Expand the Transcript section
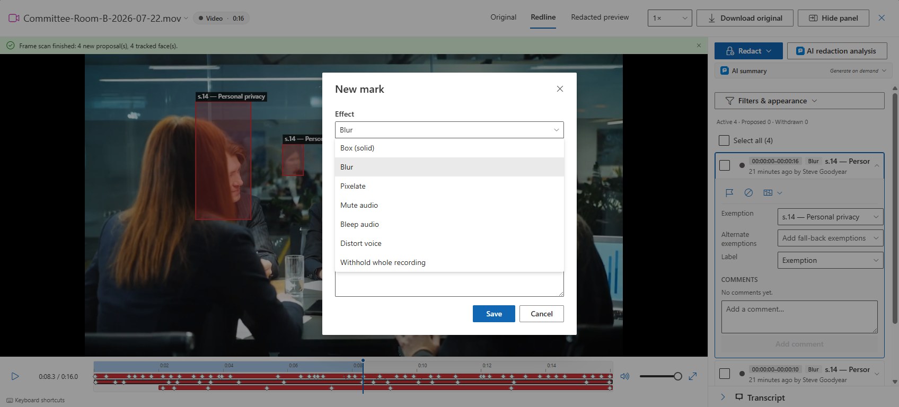This screenshot has width=899, height=407. point(722,397)
